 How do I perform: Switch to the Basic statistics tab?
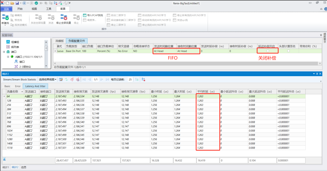coord(7,86)
